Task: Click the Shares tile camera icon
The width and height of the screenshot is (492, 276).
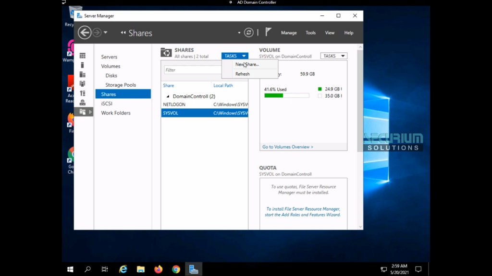Action: coord(166,53)
